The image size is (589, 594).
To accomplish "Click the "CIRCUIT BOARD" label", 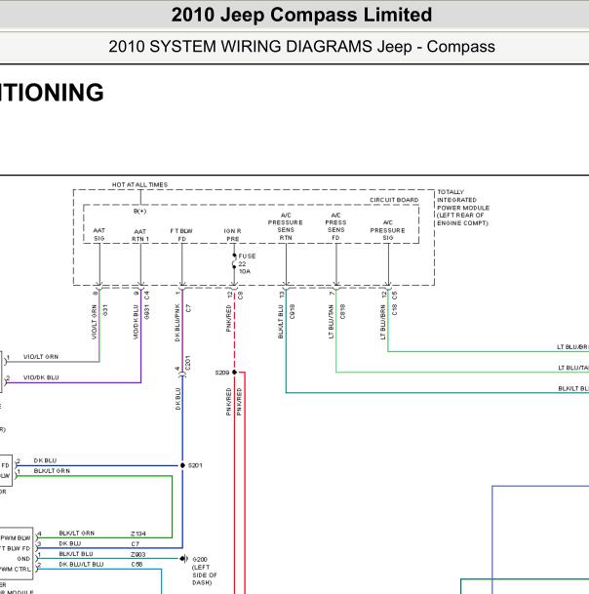I will [x=394, y=200].
